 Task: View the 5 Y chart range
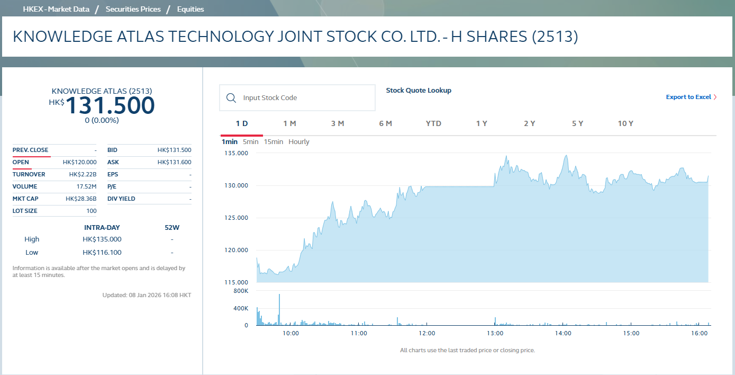(x=577, y=123)
